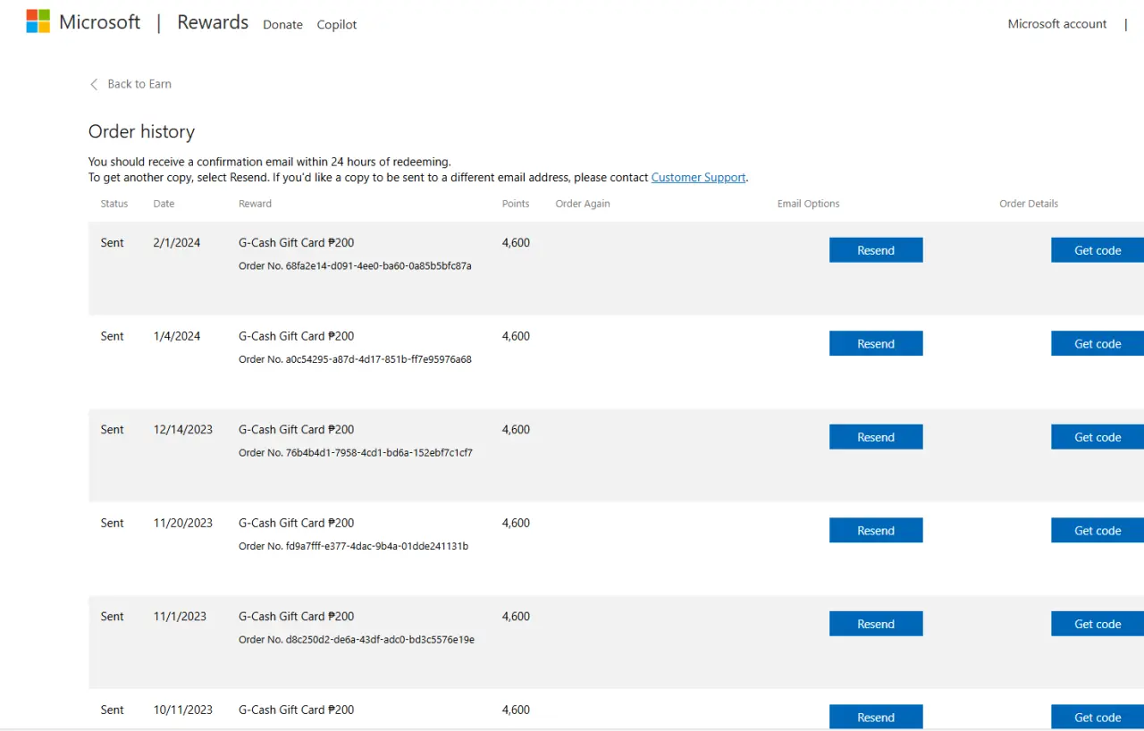Viewport: 1144px width, 731px height.
Task: Click the Date column header
Action: tap(164, 204)
